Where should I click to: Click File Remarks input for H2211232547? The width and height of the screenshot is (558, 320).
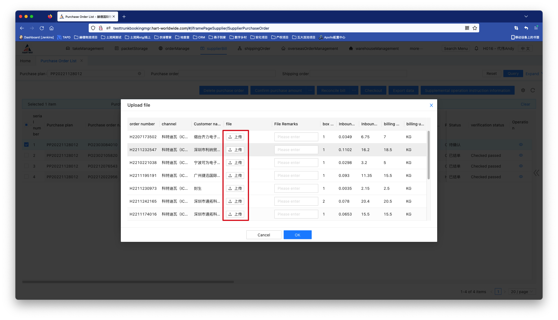(296, 150)
